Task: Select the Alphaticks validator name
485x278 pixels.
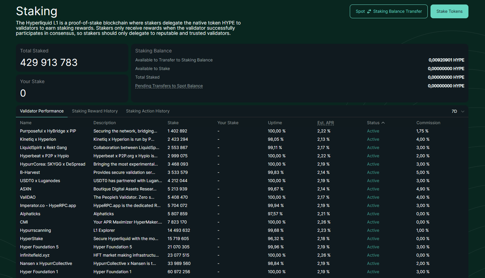Action: click(30, 214)
